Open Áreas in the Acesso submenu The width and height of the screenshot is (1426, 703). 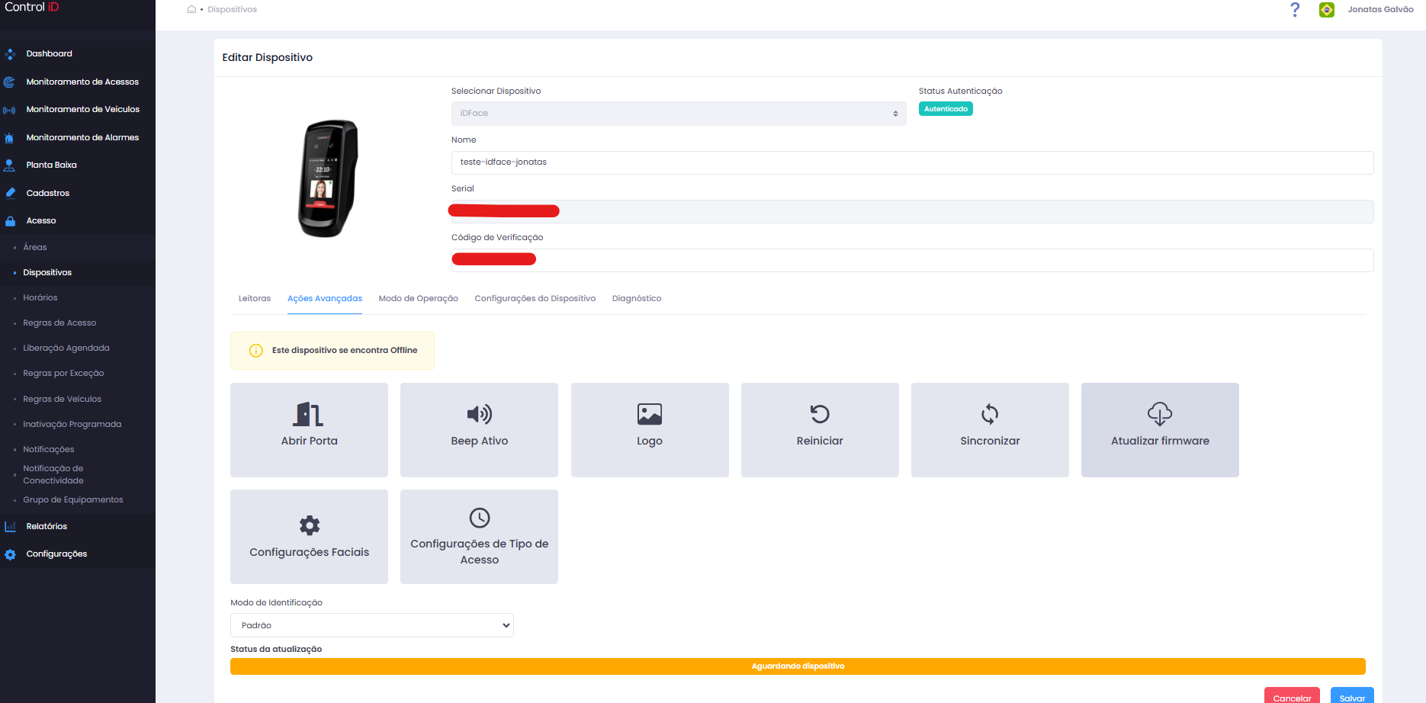click(35, 248)
